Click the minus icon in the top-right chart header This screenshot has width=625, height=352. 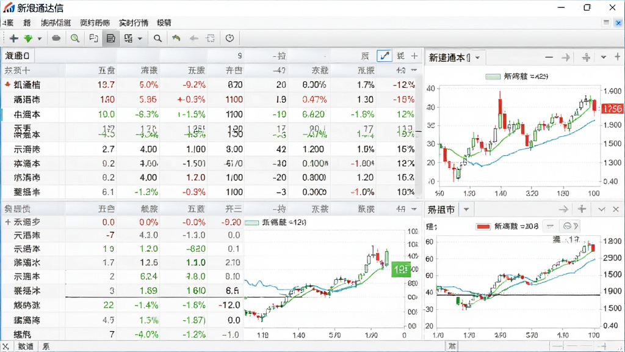549,57
